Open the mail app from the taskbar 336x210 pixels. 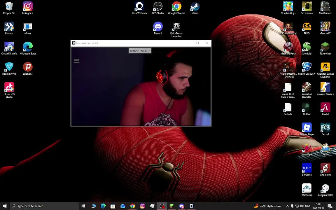123,206
